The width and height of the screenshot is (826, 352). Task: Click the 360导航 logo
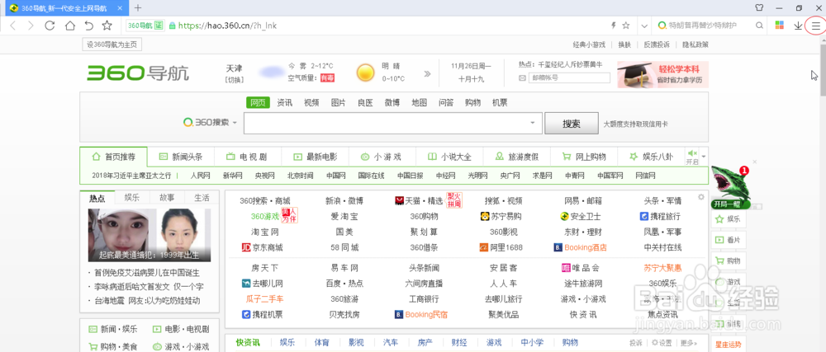[138, 73]
